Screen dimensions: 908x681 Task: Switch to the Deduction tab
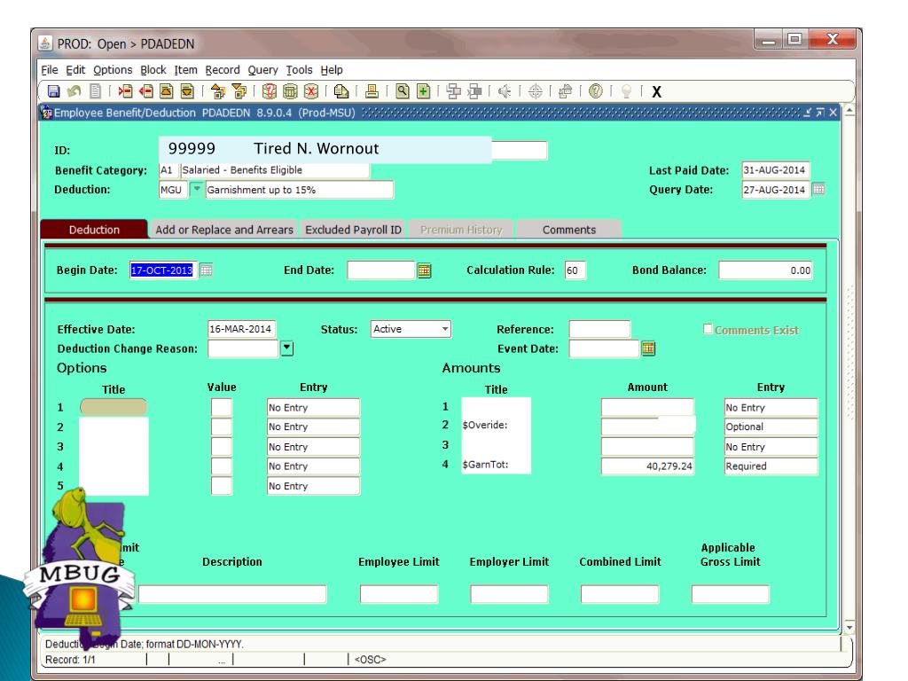coord(94,230)
